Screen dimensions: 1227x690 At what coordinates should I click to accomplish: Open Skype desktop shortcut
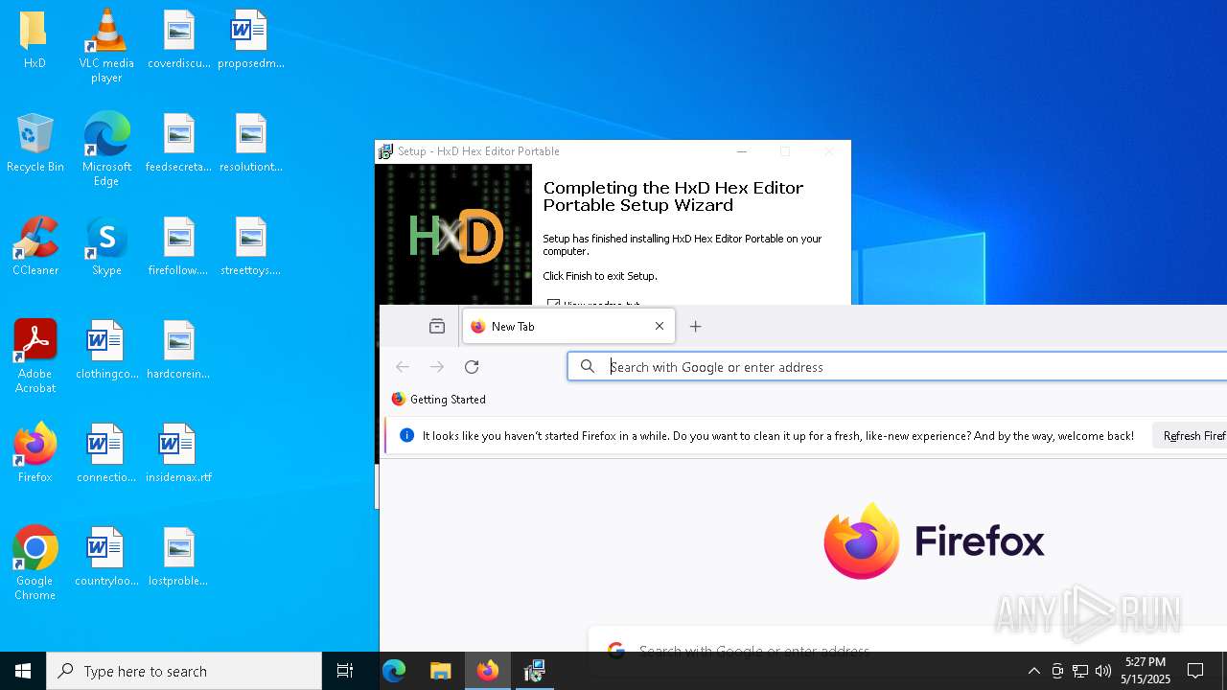(106, 246)
